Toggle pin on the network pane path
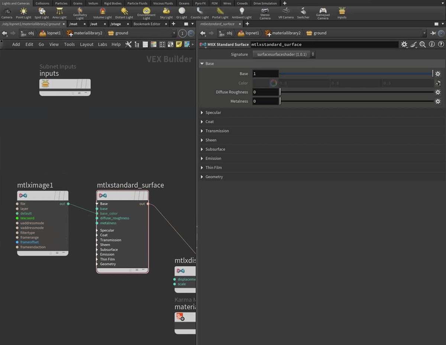 click(182, 33)
